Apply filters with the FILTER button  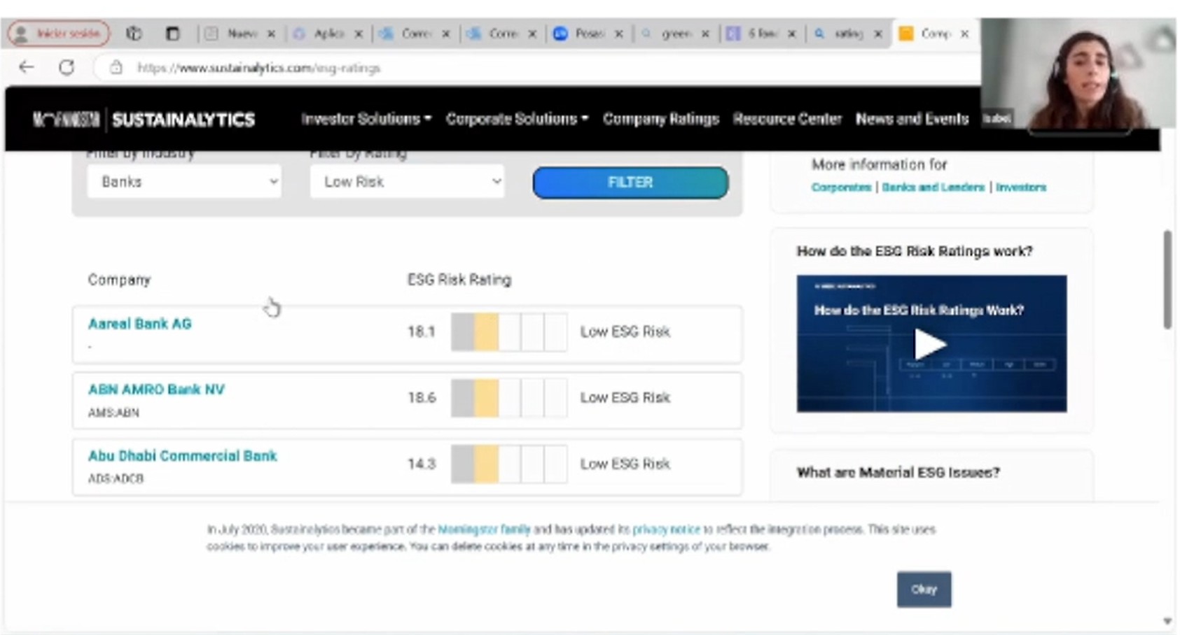pos(630,183)
